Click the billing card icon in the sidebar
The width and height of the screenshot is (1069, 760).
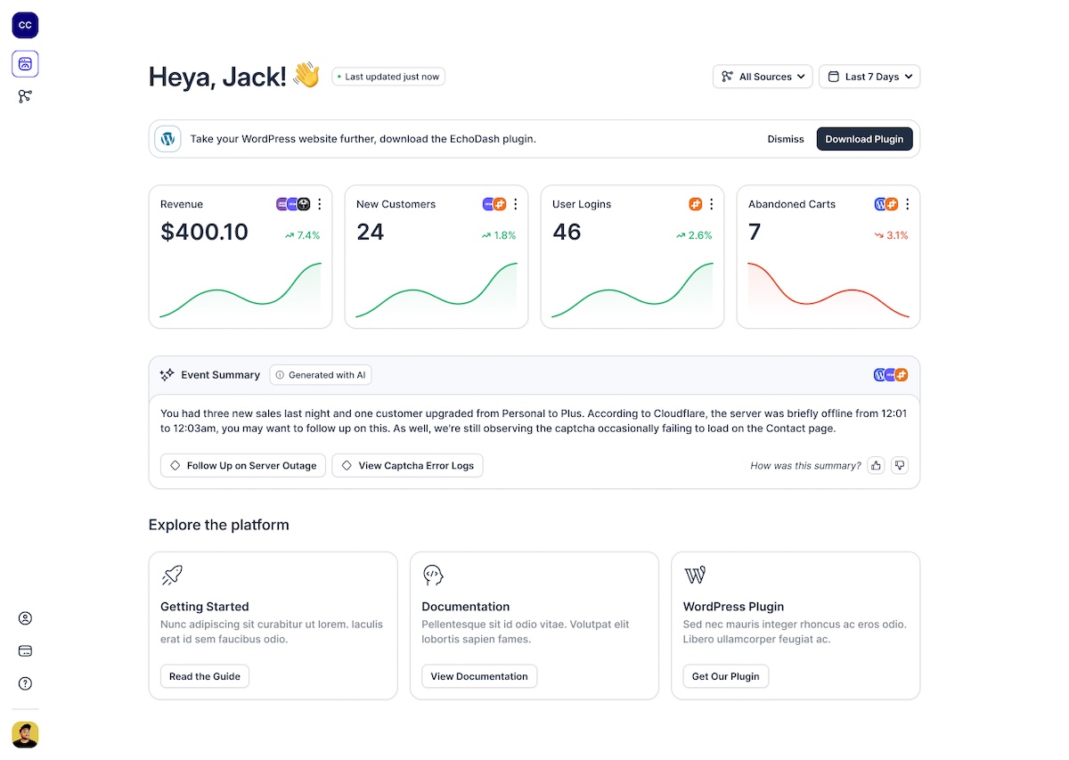coord(24,650)
